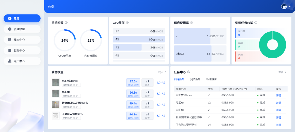Switch to the 标注任务 tab

tap(211, 79)
